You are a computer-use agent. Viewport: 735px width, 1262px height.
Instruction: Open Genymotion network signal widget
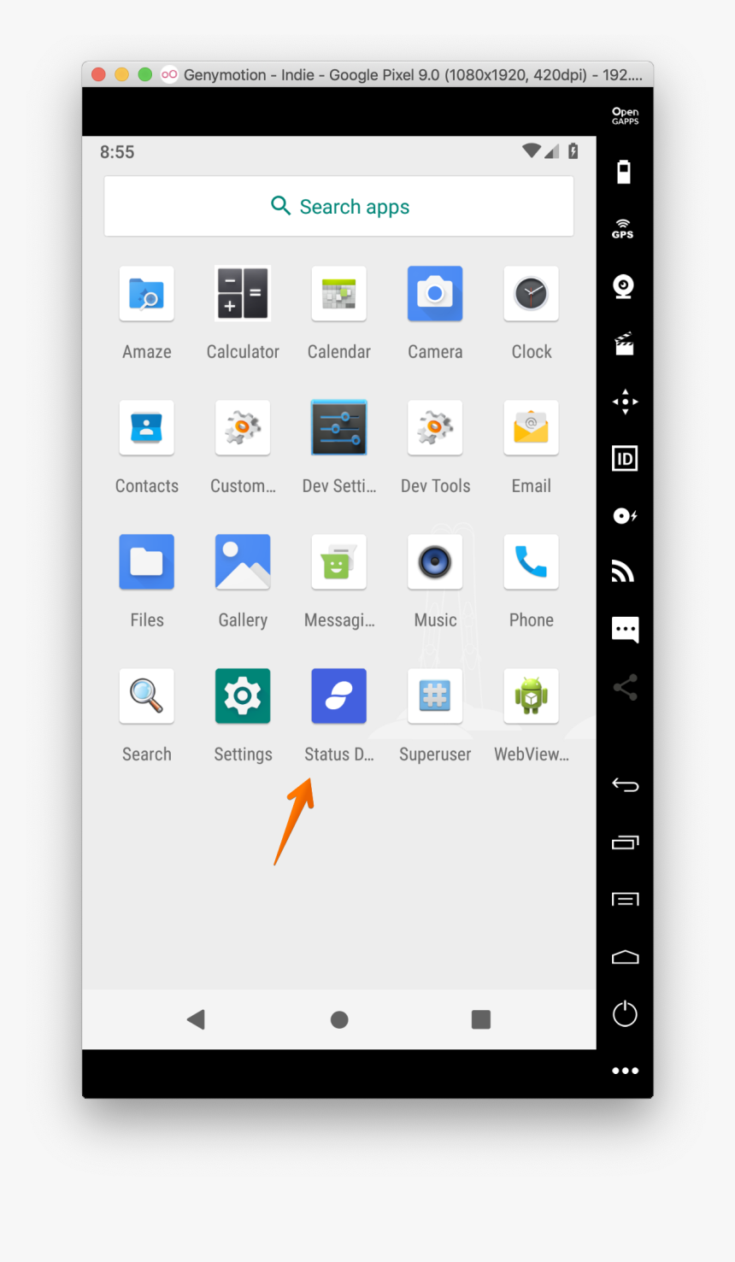623,572
